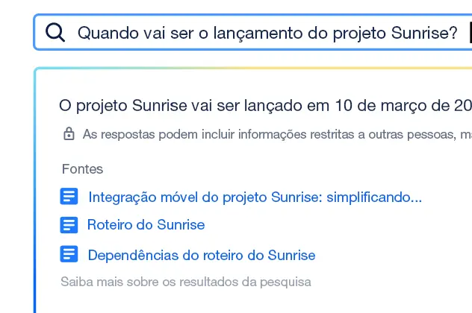Screen dimensions: 472x313
Task: Click the magnifying glass search icon
Action: coord(55,33)
